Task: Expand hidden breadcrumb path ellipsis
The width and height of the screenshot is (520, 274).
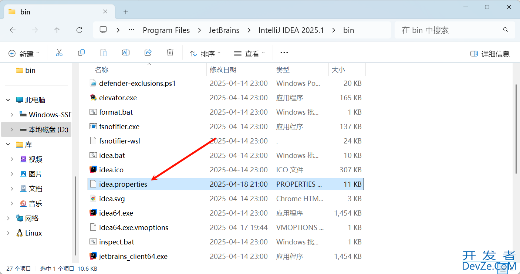Action: click(x=131, y=30)
